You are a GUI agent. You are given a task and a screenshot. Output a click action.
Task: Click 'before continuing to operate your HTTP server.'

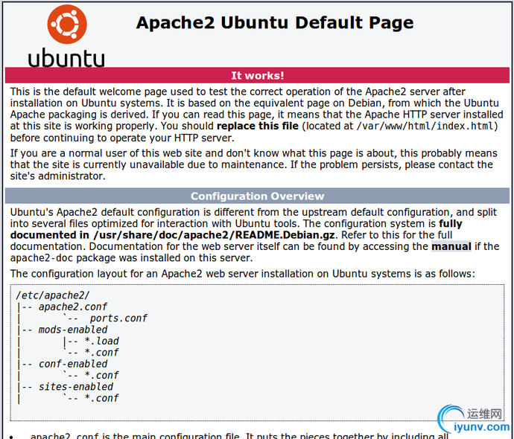(x=122, y=138)
